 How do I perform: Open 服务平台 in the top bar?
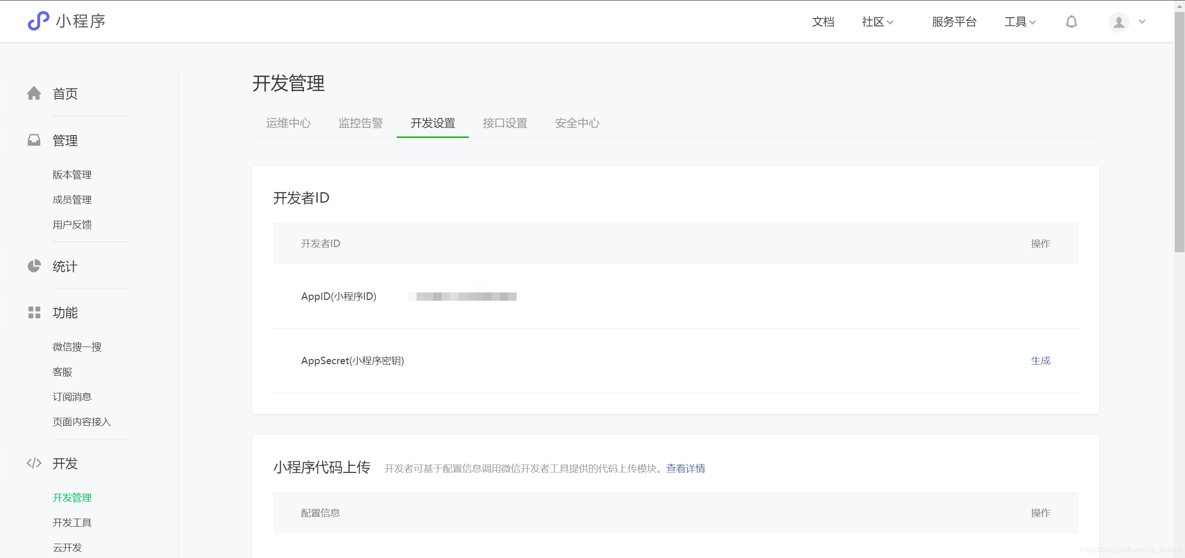pyautogui.click(x=954, y=22)
